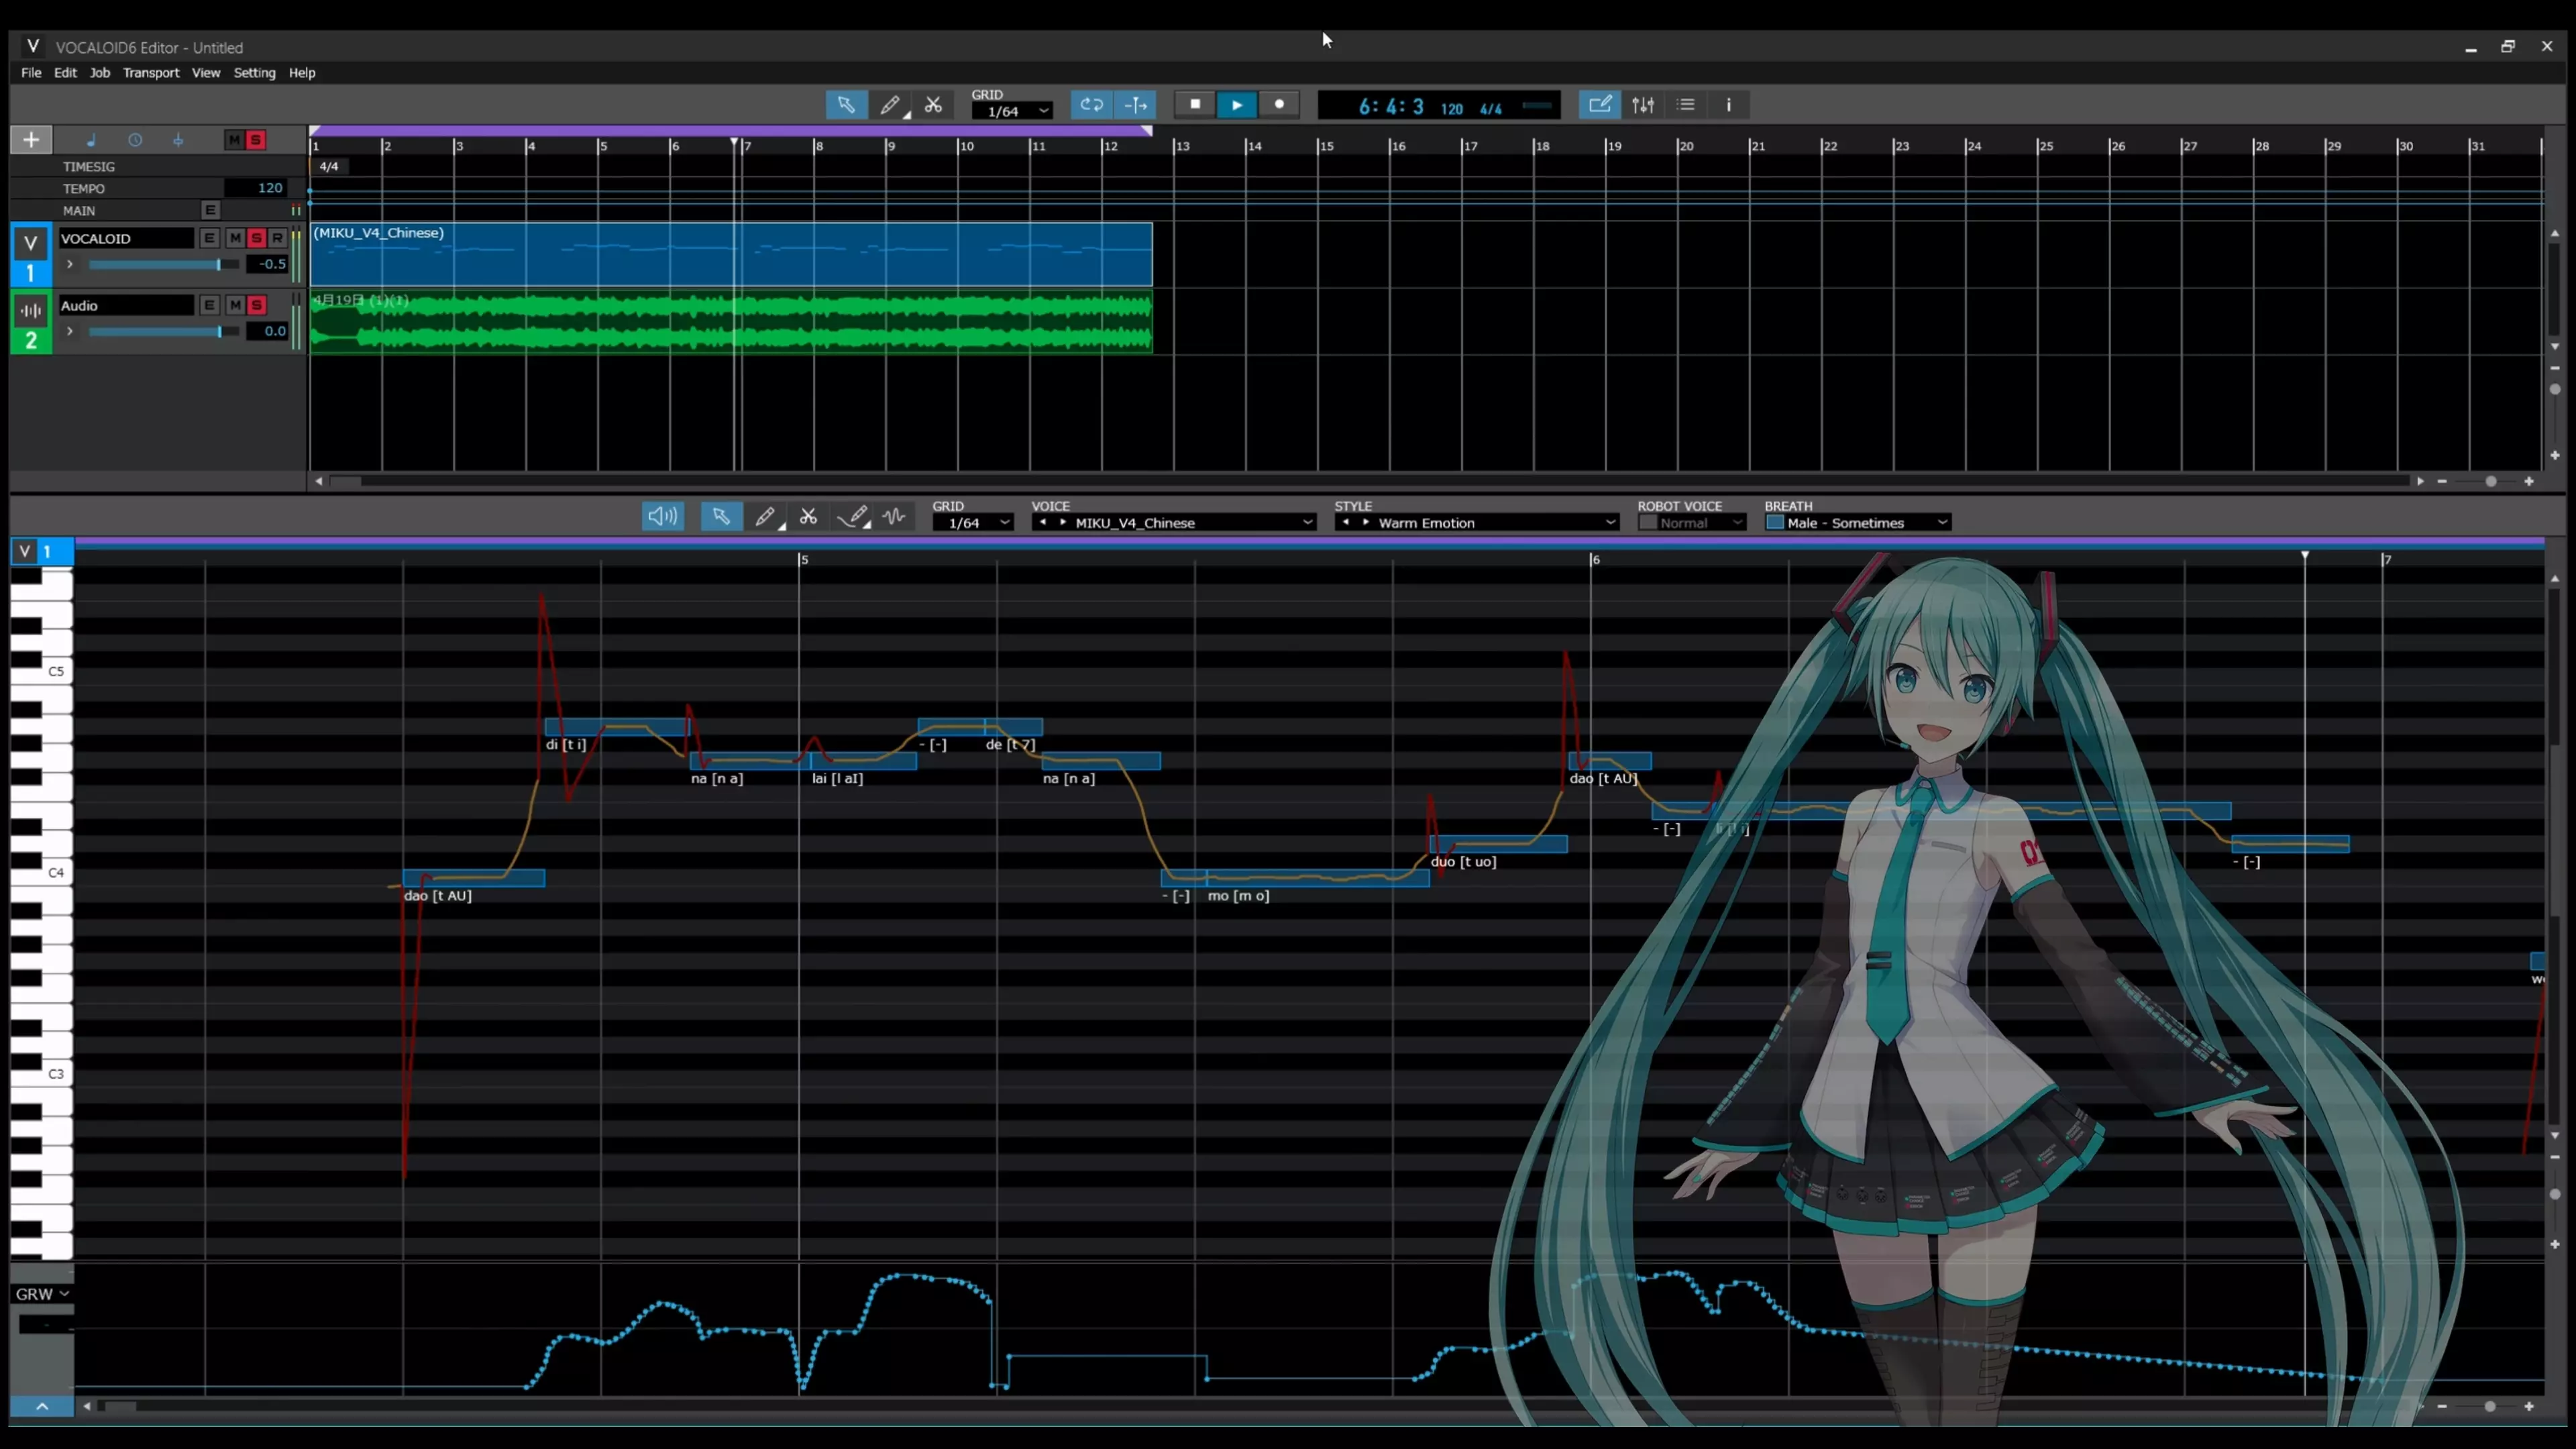Enable the Breath checkbox

pyautogui.click(x=1775, y=523)
